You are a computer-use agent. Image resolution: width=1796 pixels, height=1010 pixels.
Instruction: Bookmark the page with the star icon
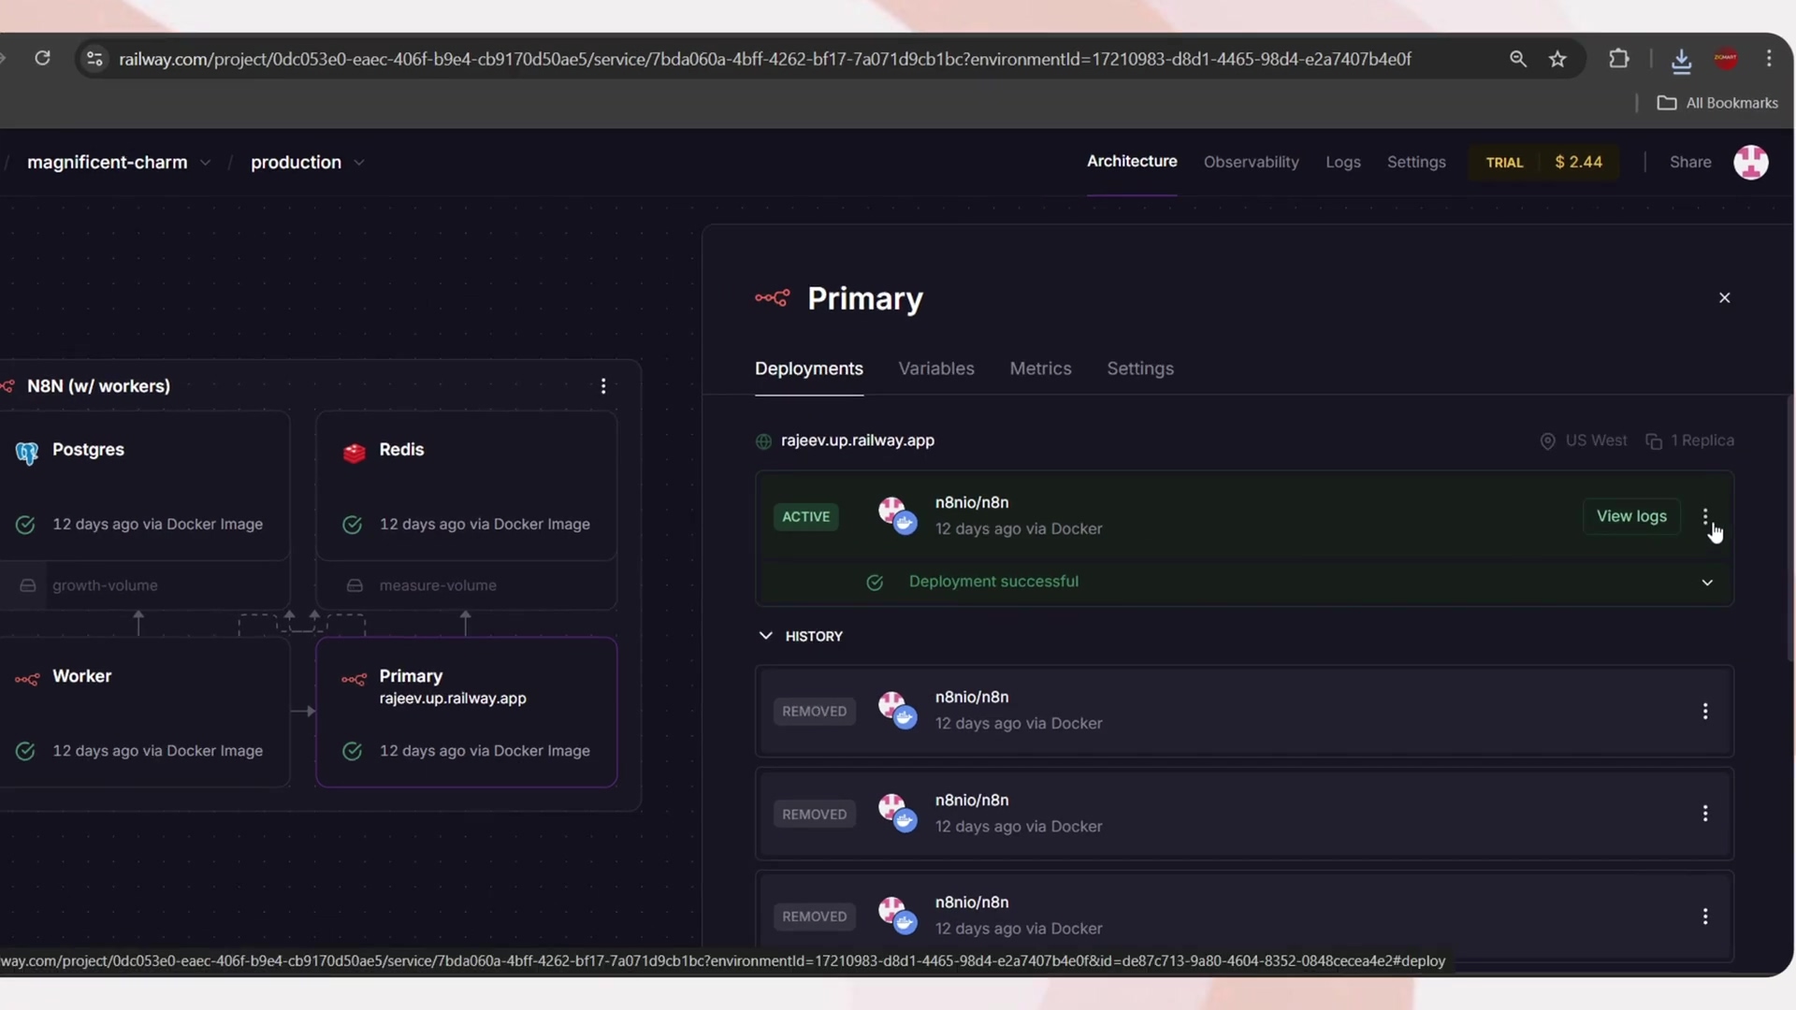pyautogui.click(x=1557, y=59)
